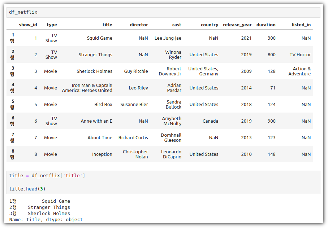Click cast cell 'Lee Jung-jae'

(x=168, y=38)
